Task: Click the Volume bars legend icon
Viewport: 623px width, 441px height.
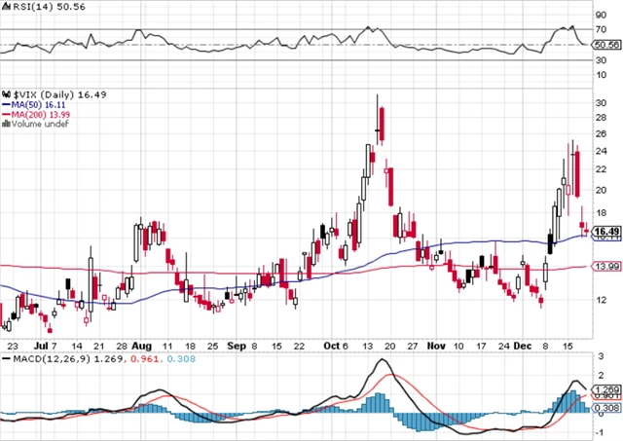Action: pyautogui.click(x=5, y=125)
